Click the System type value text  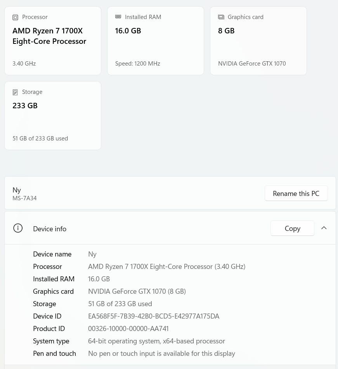(156, 341)
